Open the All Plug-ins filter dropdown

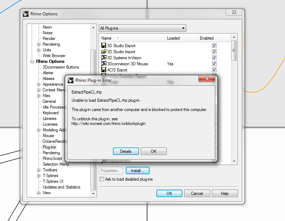(x=183, y=28)
